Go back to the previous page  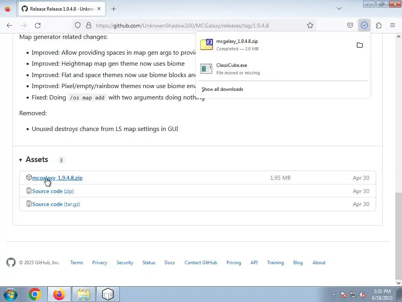pyautogui.click(x=9, y=26)
